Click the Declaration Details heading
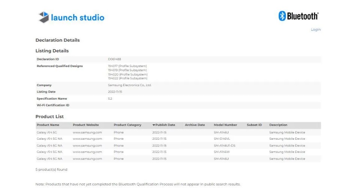 [x=57, y=40]
